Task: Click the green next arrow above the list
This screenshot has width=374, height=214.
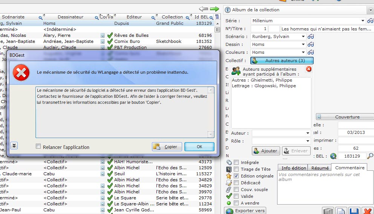Action: click(215, 9)
